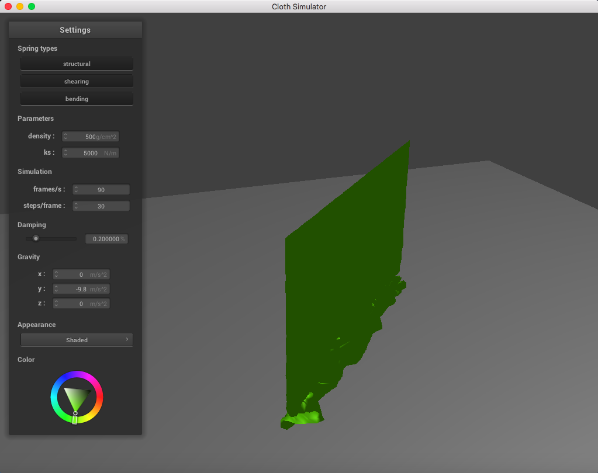Image resolution: width=598 pixels, height=473 pixels.
Task: Click the Spring types label
Action: coord(37,48)
